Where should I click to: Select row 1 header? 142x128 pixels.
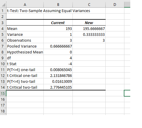pyautogui.click(x=3, y=11)
